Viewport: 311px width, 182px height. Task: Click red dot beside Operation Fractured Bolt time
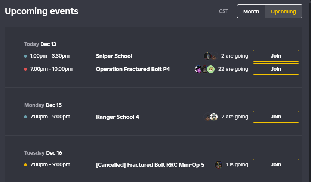coord(25,69)
